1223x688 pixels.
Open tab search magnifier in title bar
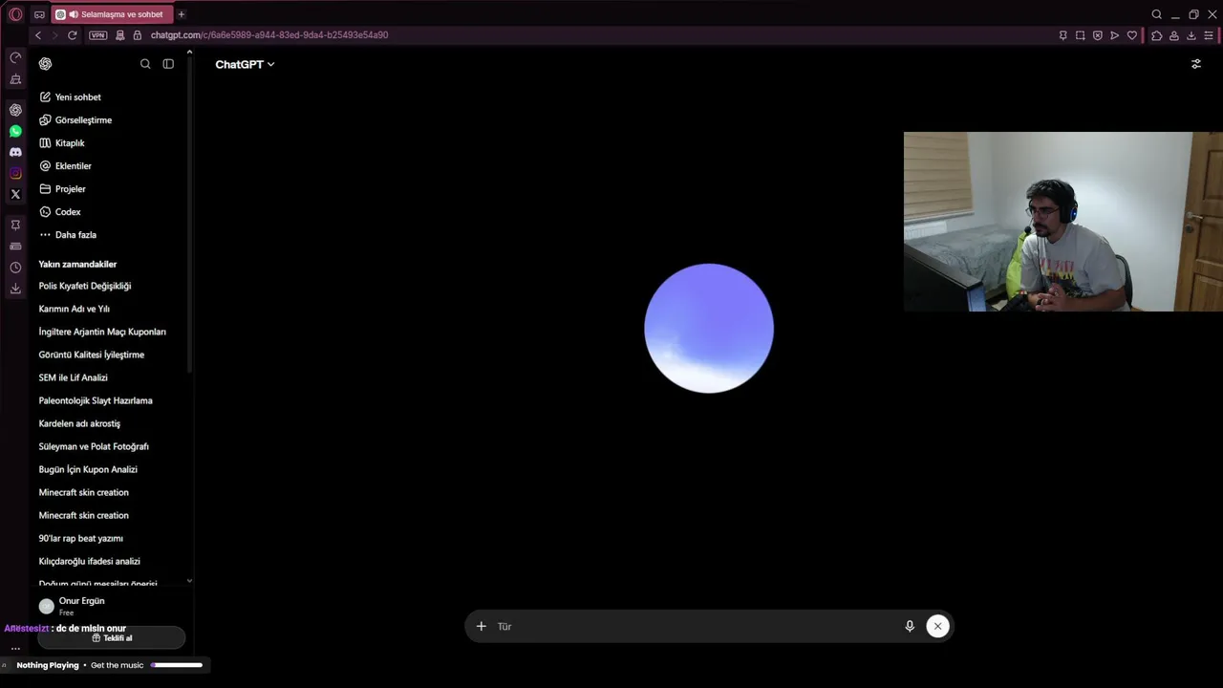point(1156,14)
